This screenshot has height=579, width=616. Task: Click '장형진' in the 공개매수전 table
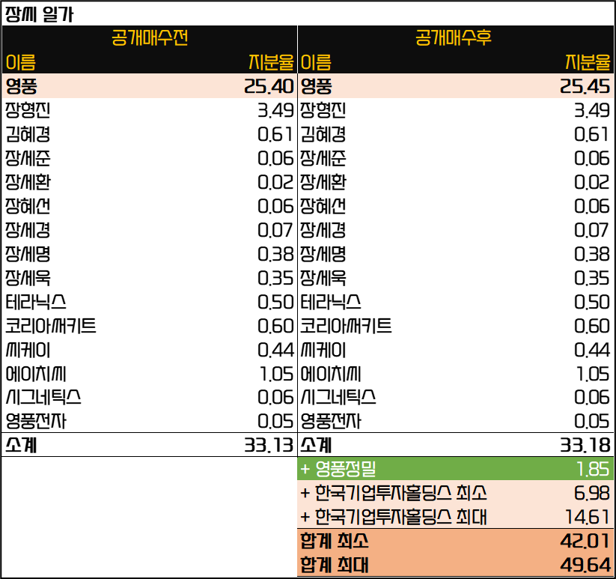[28, 110]
